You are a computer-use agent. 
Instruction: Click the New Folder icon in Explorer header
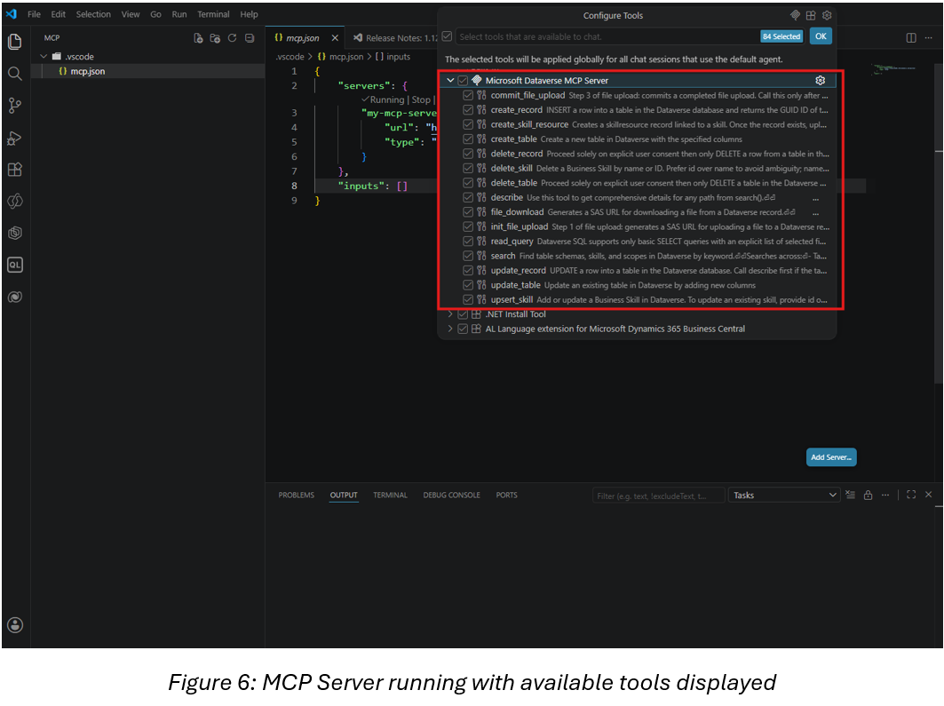coord(215,38)
